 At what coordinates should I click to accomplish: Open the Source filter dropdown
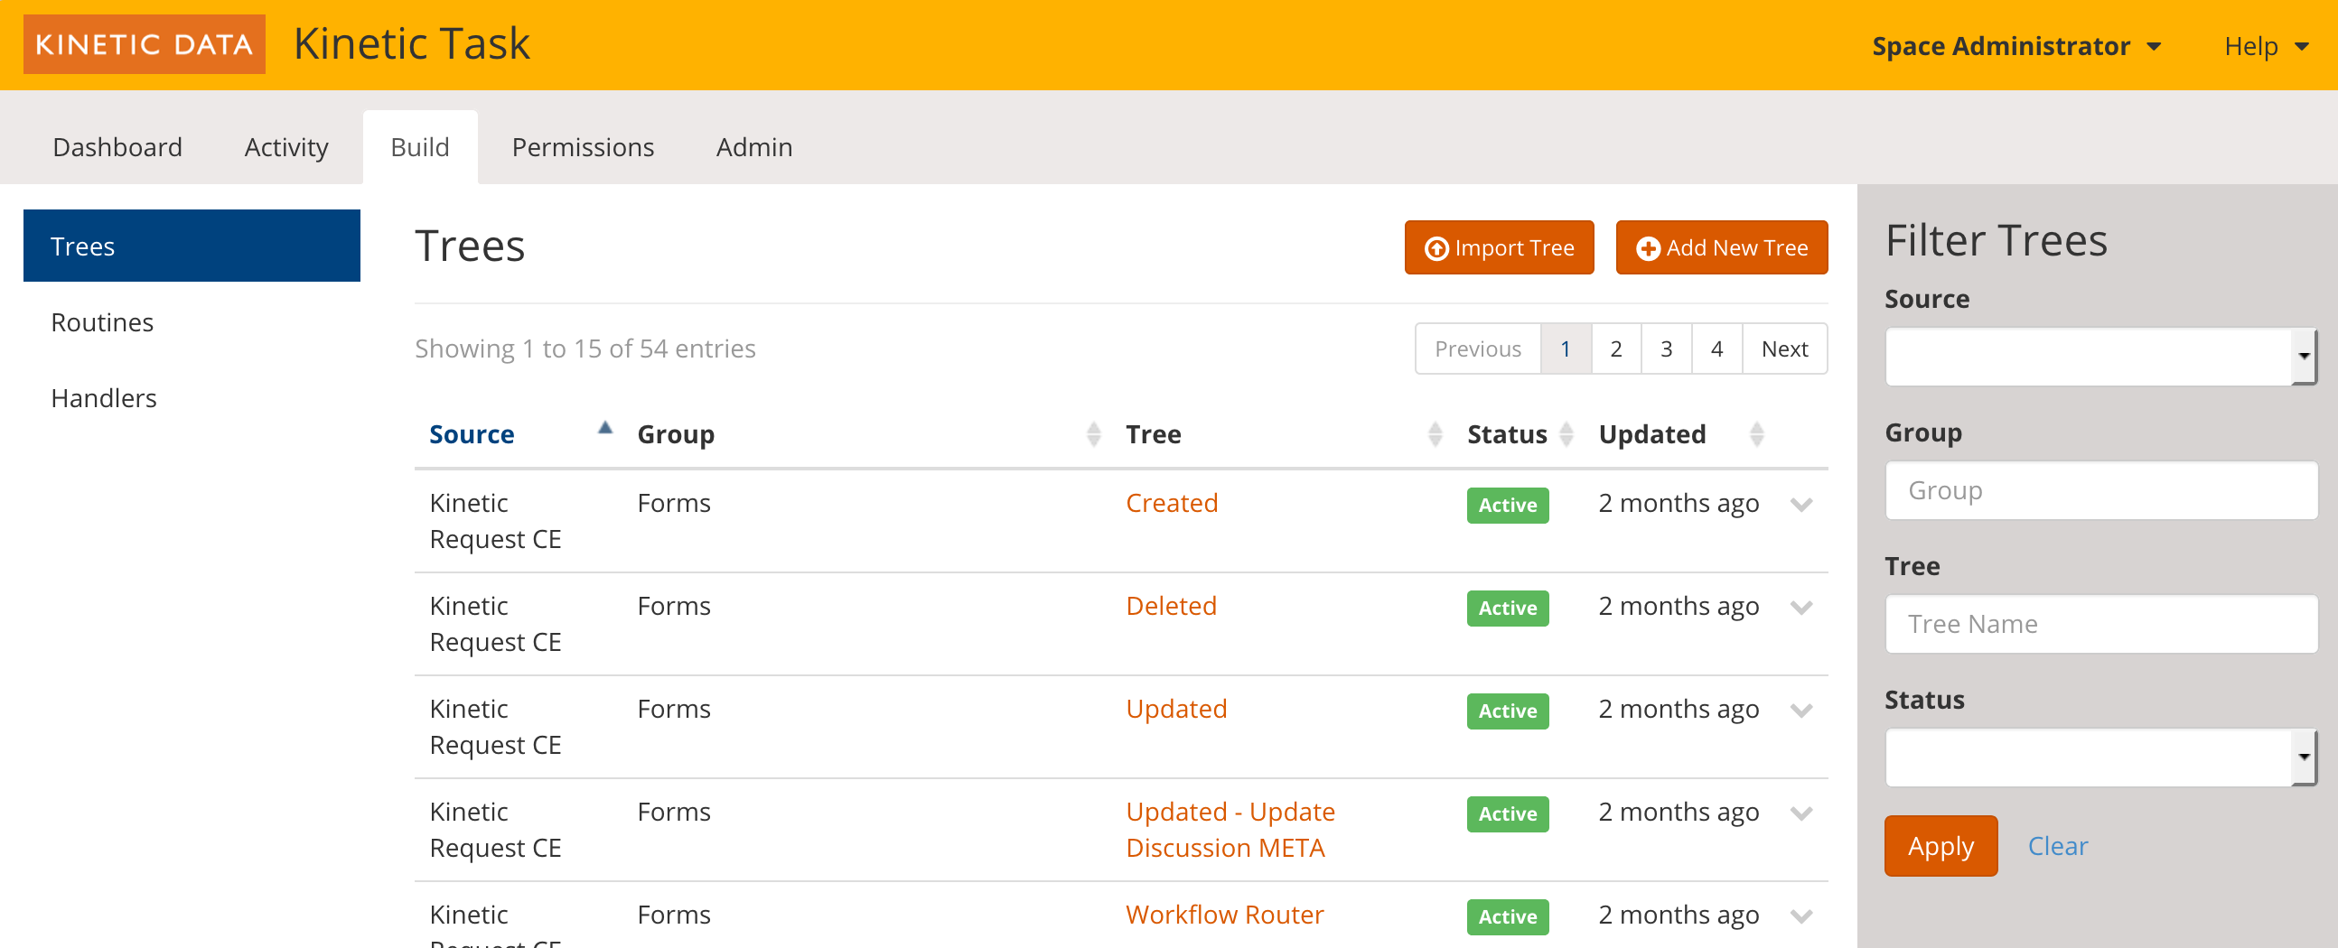pyautogui.click(x=2100, y=356)
